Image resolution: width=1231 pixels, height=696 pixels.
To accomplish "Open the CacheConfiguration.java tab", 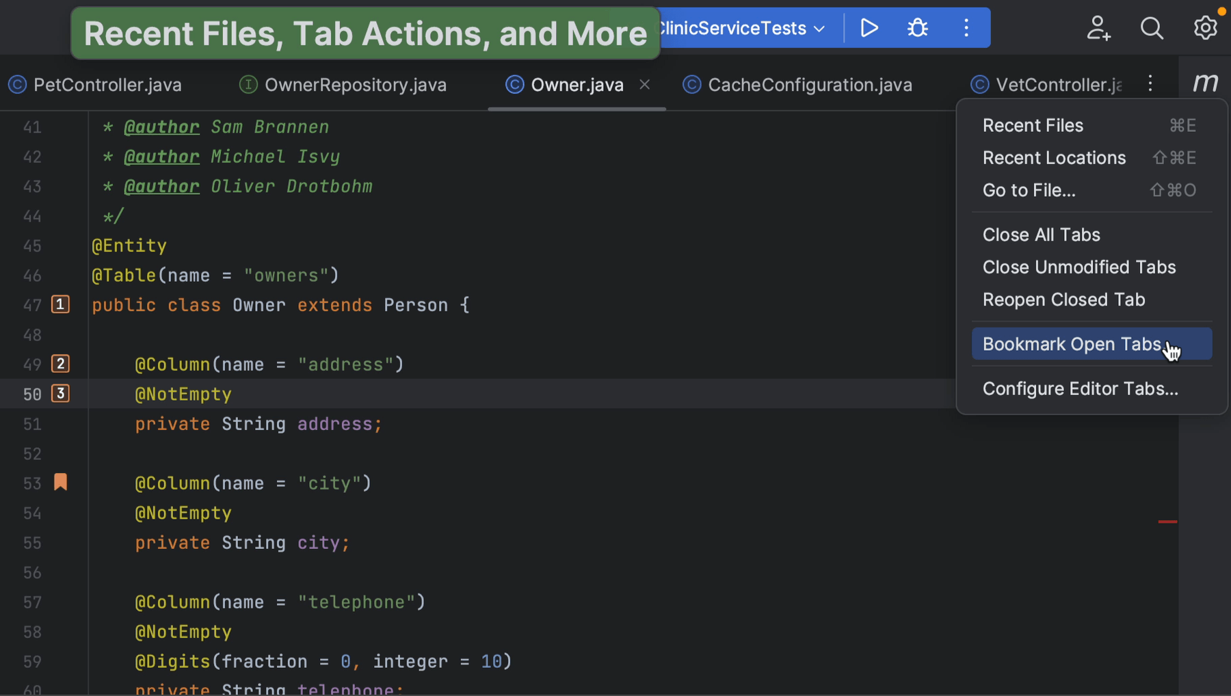I will tap(809, 85).
